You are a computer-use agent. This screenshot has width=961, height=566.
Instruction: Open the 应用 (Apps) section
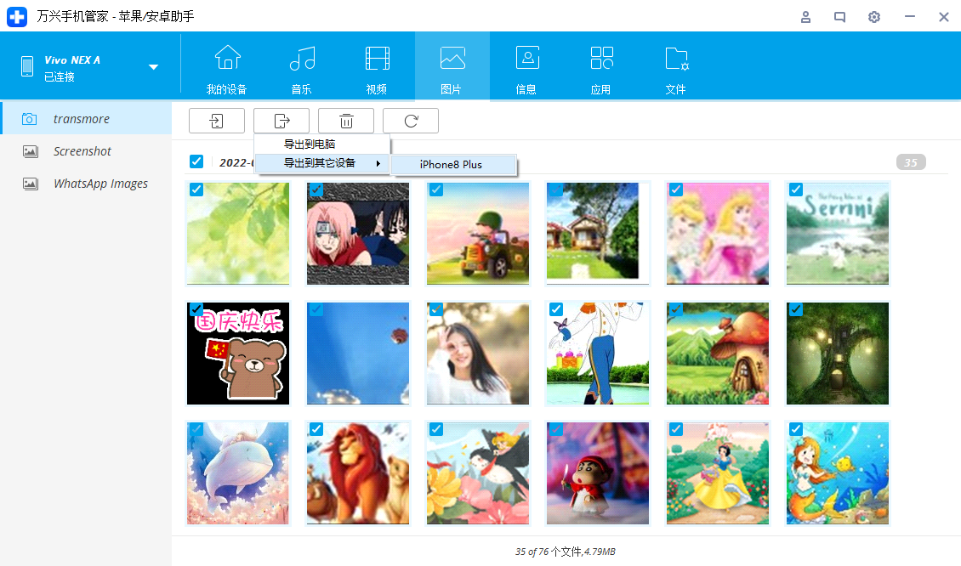pyautogui.click(x=601, y=66)
